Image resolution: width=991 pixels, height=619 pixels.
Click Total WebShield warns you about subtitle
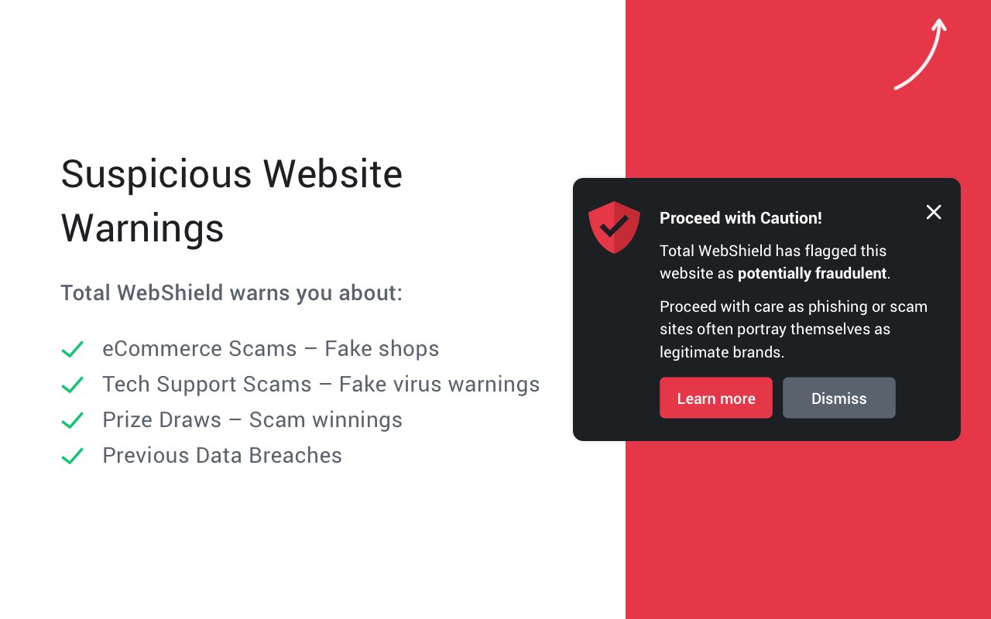[231, 293]
